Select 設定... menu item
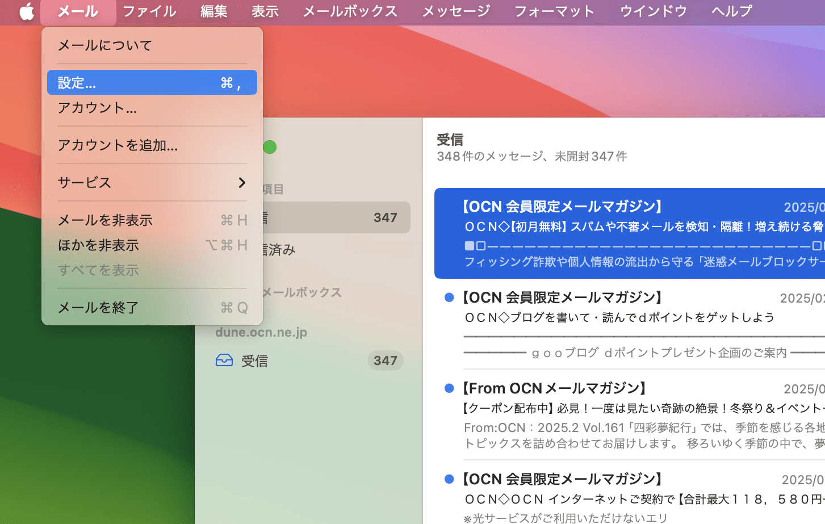Image resolution: width=825 pixels, height=524 pixels. click(x=152, y=82)
